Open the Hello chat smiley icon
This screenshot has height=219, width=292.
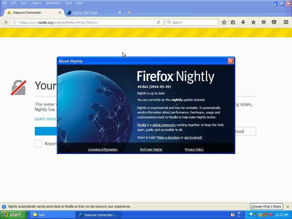tap(263, 22)
